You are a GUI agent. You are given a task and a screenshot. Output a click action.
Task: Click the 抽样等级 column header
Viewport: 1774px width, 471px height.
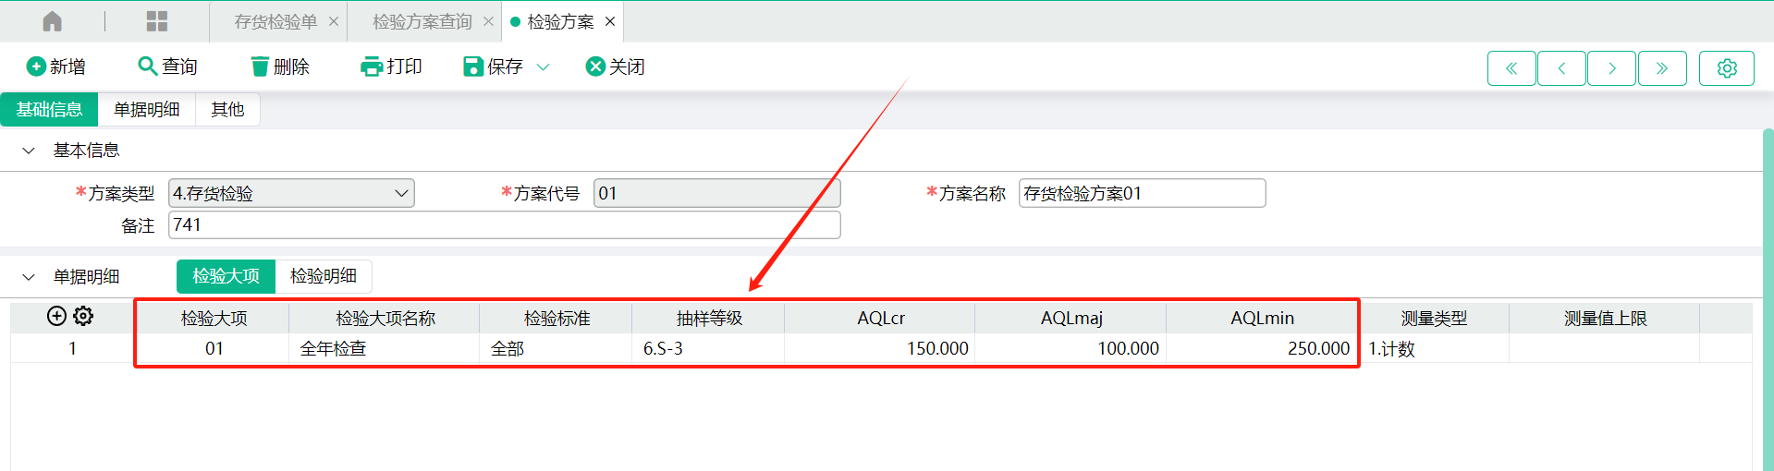tap(709, 318)
